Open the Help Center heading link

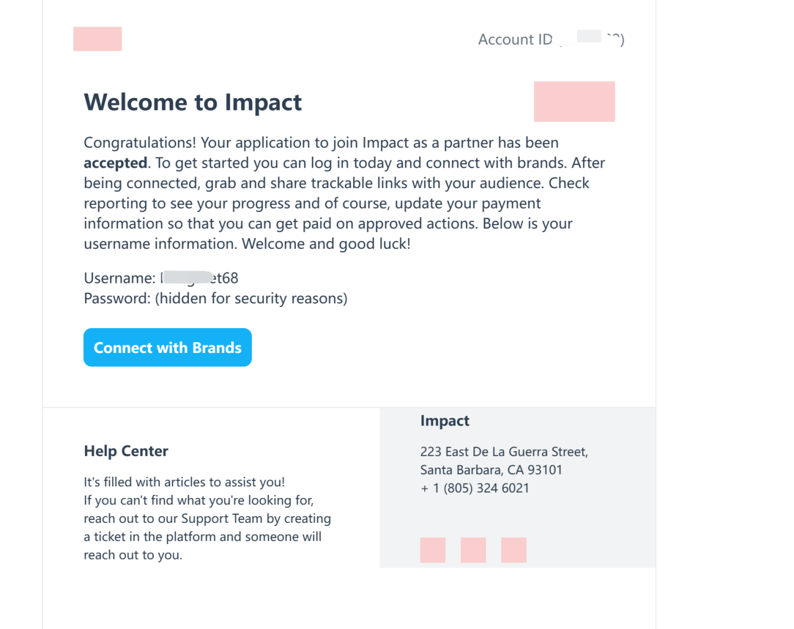(x=126, y=451)
